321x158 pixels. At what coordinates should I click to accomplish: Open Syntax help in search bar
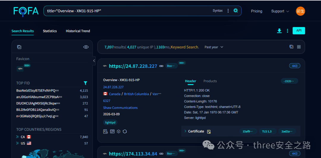tap(218, 11)
